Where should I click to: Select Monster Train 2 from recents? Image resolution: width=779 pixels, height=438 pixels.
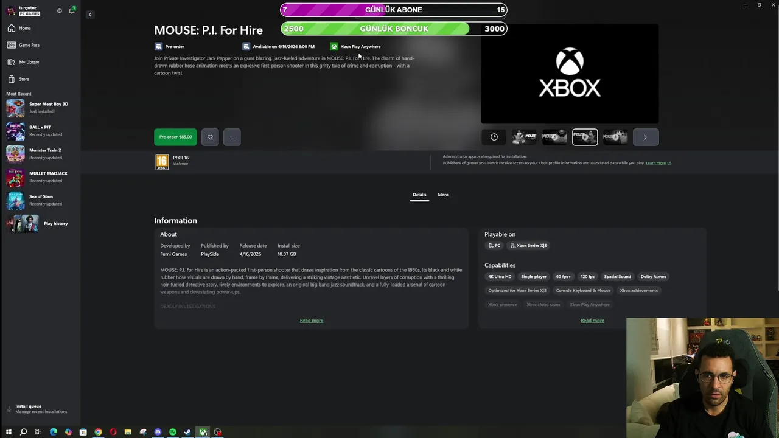pos(40,154)
